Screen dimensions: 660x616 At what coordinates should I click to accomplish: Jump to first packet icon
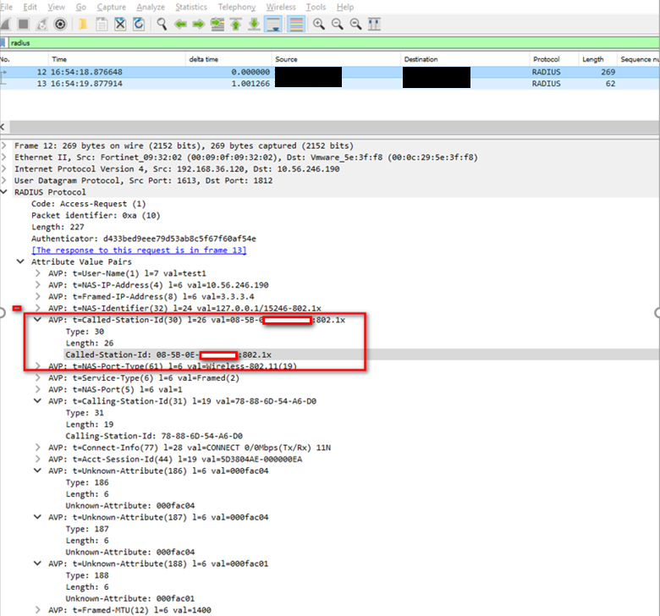(x=236, y=24)
